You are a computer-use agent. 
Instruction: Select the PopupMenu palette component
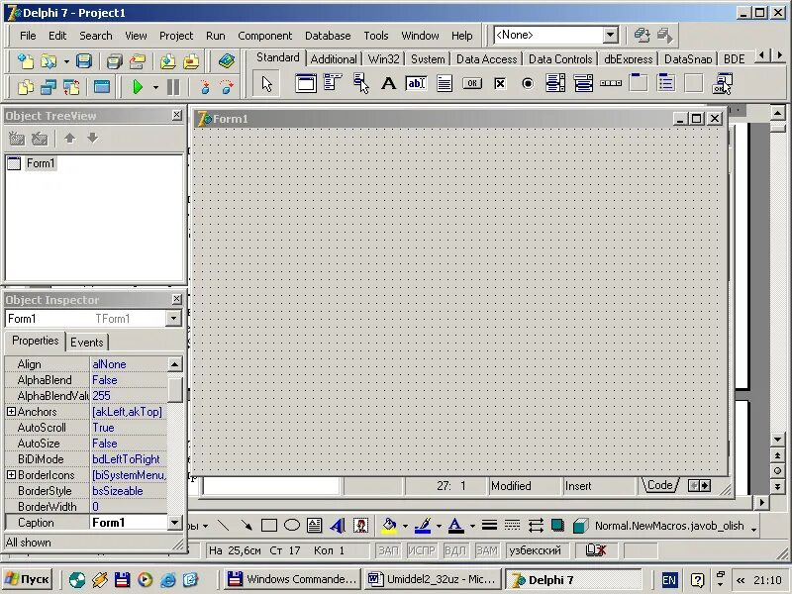click(360, 83)
